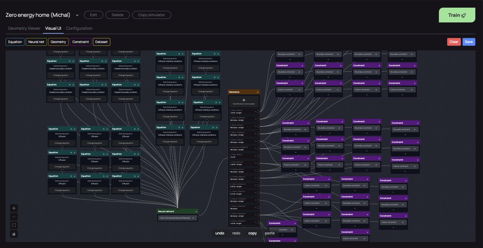
Task: Click output port of X_Zemina_Strecha.stl file
Action: tap(258, 215)
